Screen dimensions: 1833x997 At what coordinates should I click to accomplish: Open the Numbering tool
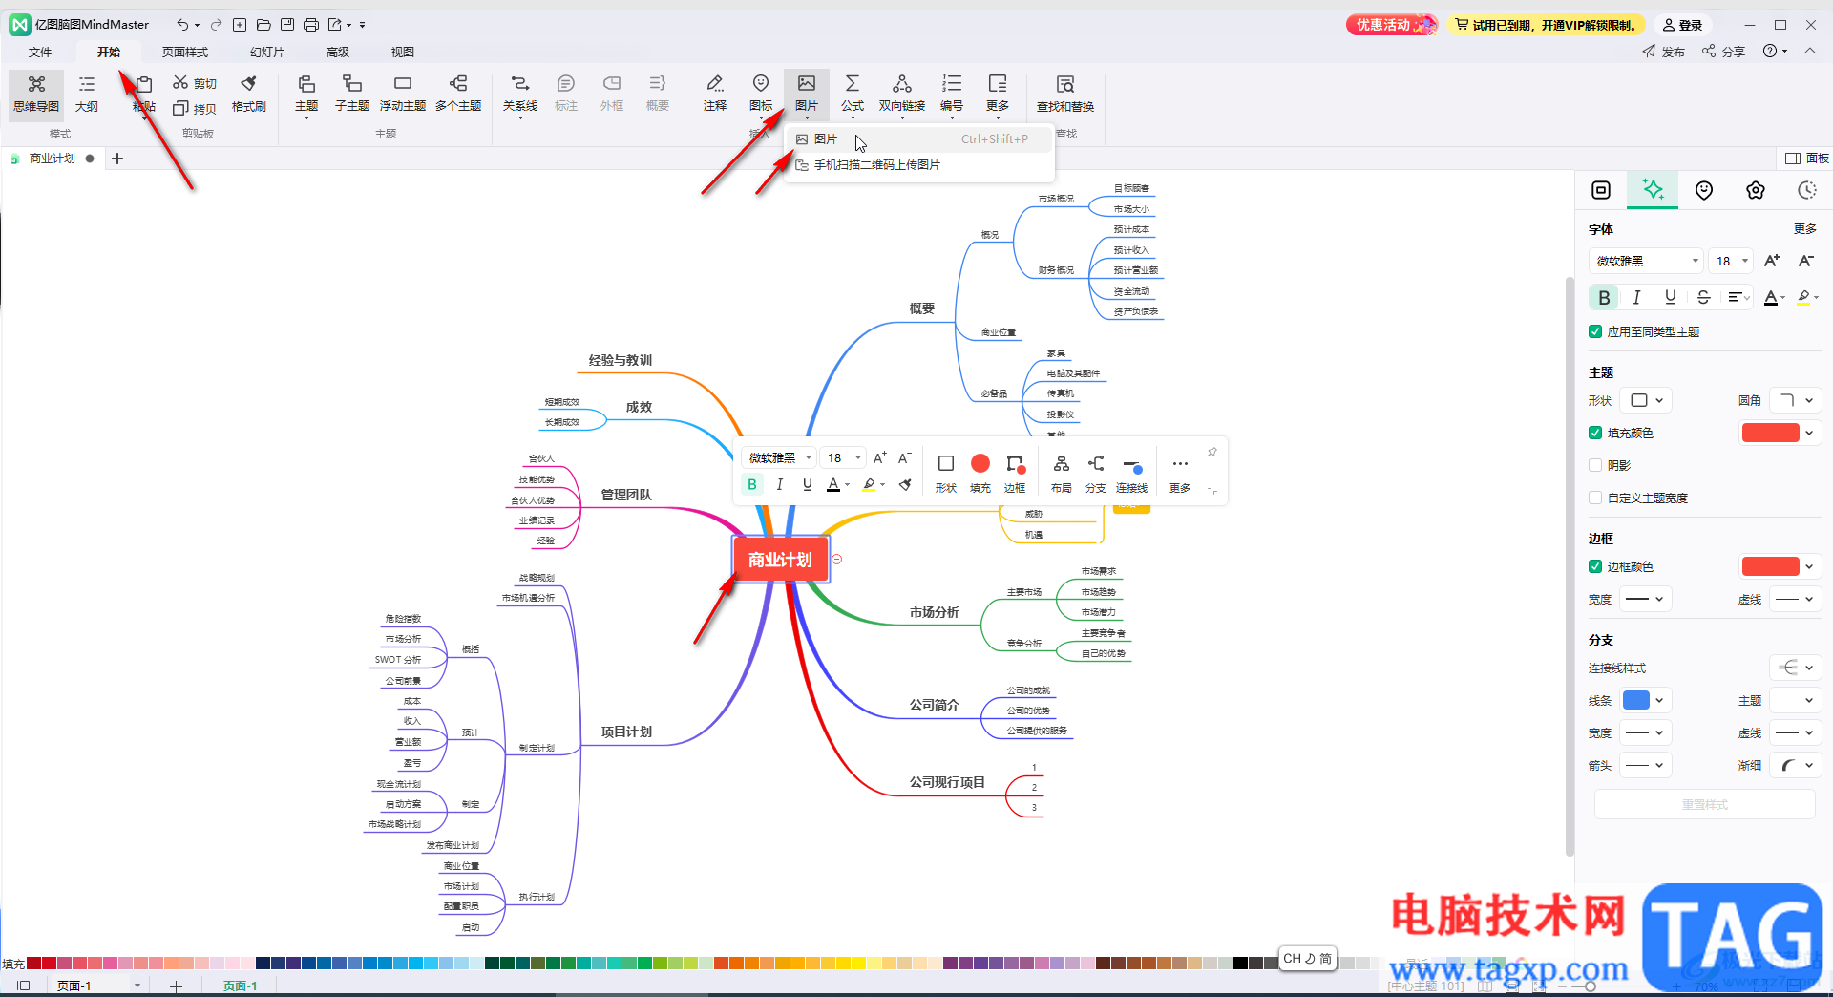pos(952,94)
